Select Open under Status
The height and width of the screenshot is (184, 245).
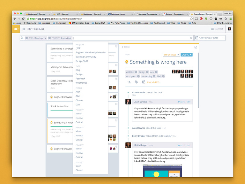pos(78,166)
